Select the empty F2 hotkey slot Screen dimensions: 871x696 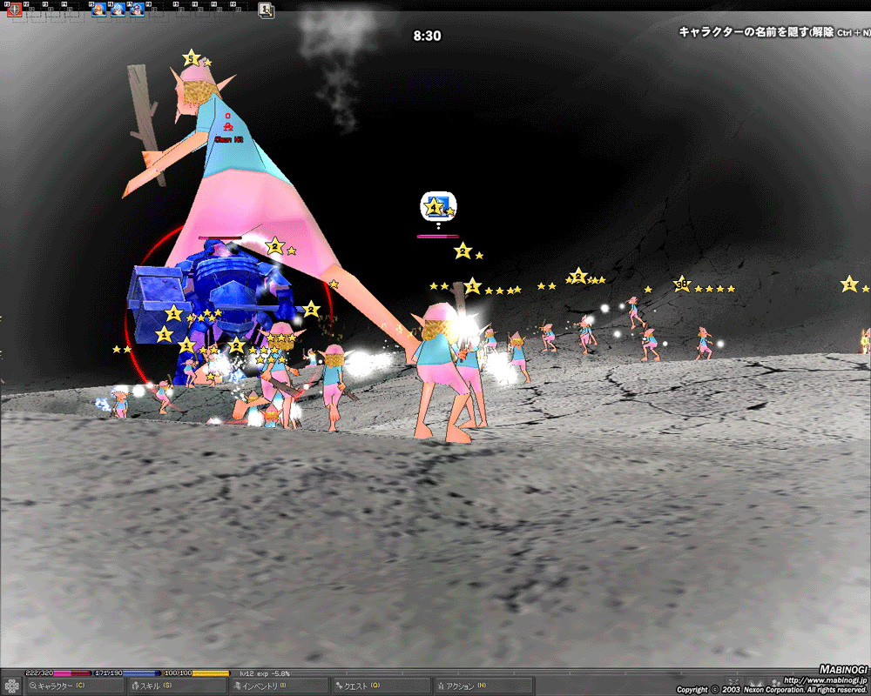click(34, 10)
